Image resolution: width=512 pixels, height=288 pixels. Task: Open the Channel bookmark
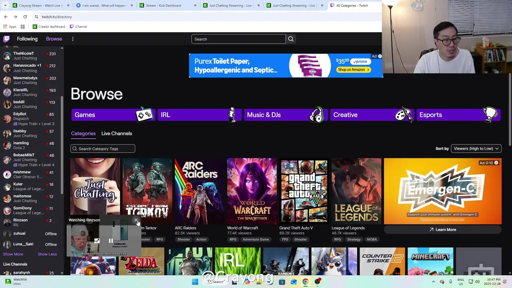(x=78, y=26)
